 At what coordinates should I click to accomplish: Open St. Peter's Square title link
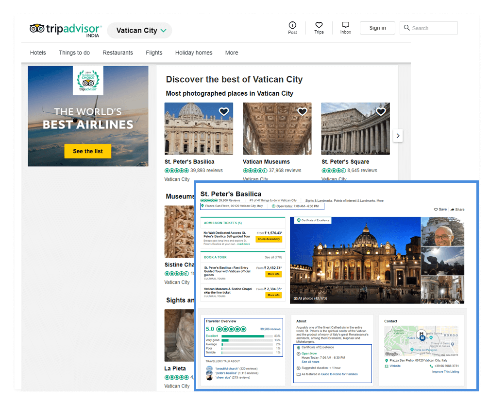(345, 162)
